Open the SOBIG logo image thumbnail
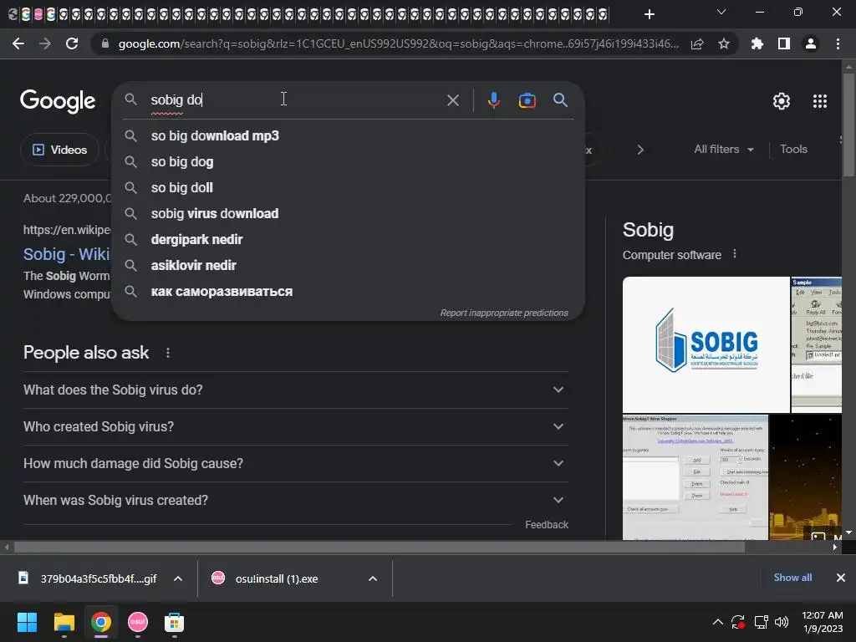Image resolution: width=856 pixels, height=642 pixels. (x=706, y=344)
